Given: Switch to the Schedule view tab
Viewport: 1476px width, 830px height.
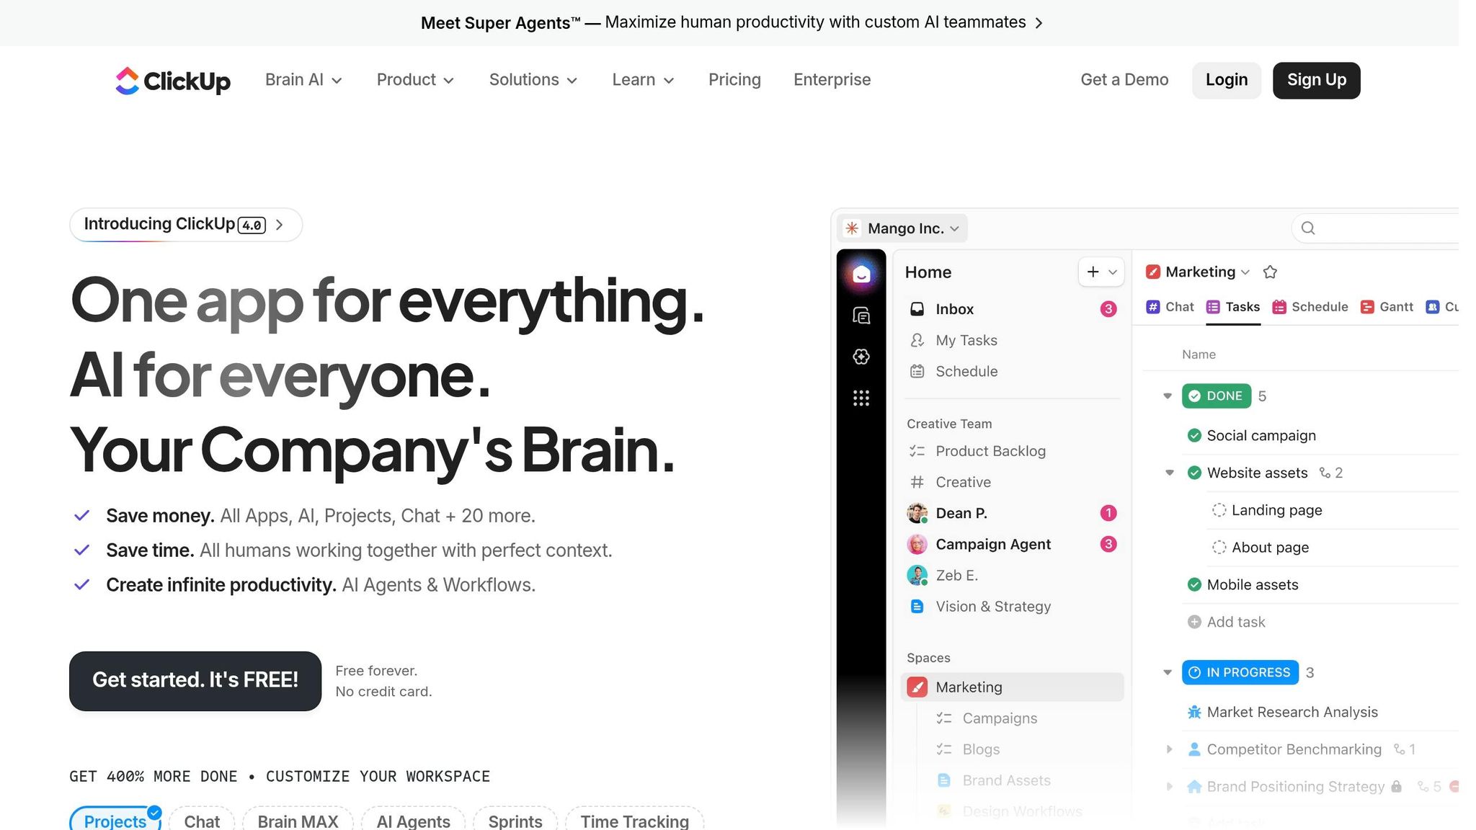Looking at the screenshot, I should [x=1310, y=307].
